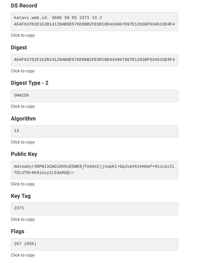Screen dimensions: 223x263
Task: Click "Click to copy" under Public Key
Action: pyautogui.click(x=23, y=184)
